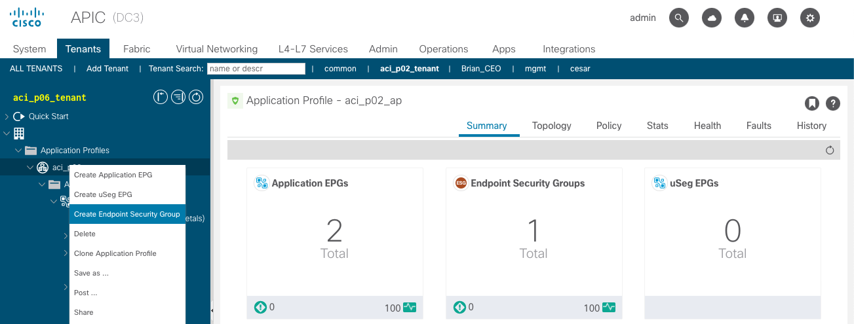Click the bookmark icon in Application Profile header
Viewport: 854px width, 324px height.
pos(811,103)
